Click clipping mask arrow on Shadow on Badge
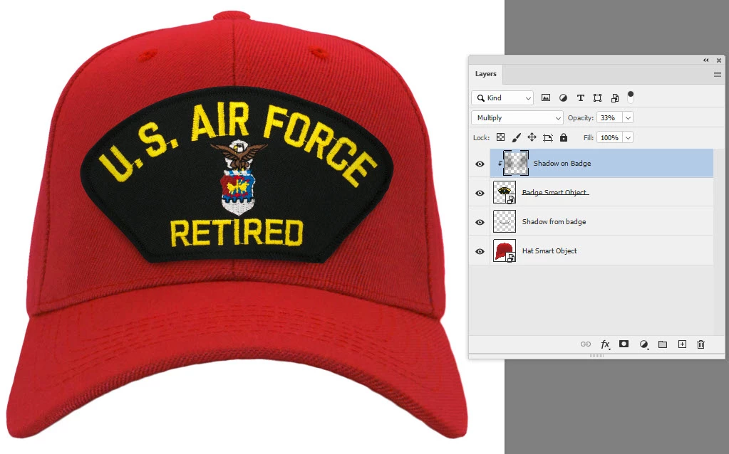Screen dimensions: 729x454 click(x=500, y=164)
